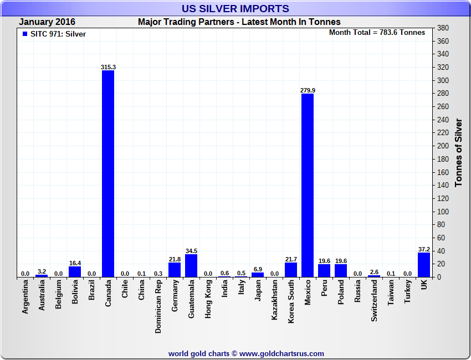Click the '21.7' value above Korea South

click(291, 259)
